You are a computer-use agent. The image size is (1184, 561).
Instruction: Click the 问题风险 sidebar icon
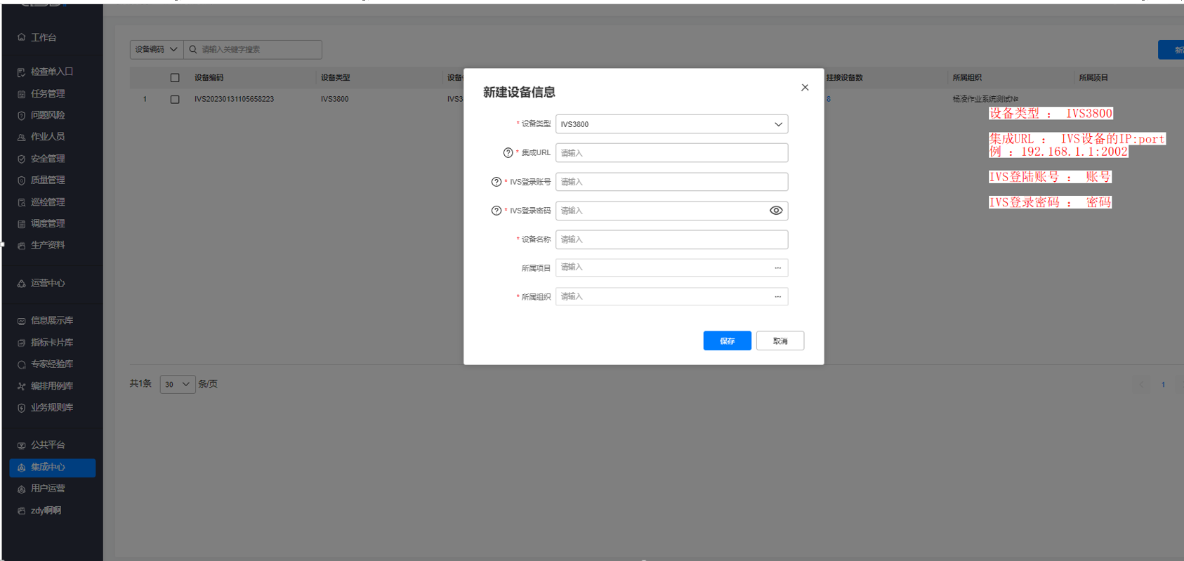tap(21, 116)
